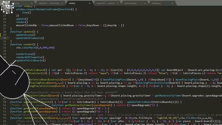Click line number 26 in the gutter
Image resolution: width=222 pixels, height=125 pixels.
[x=5, y=25]
